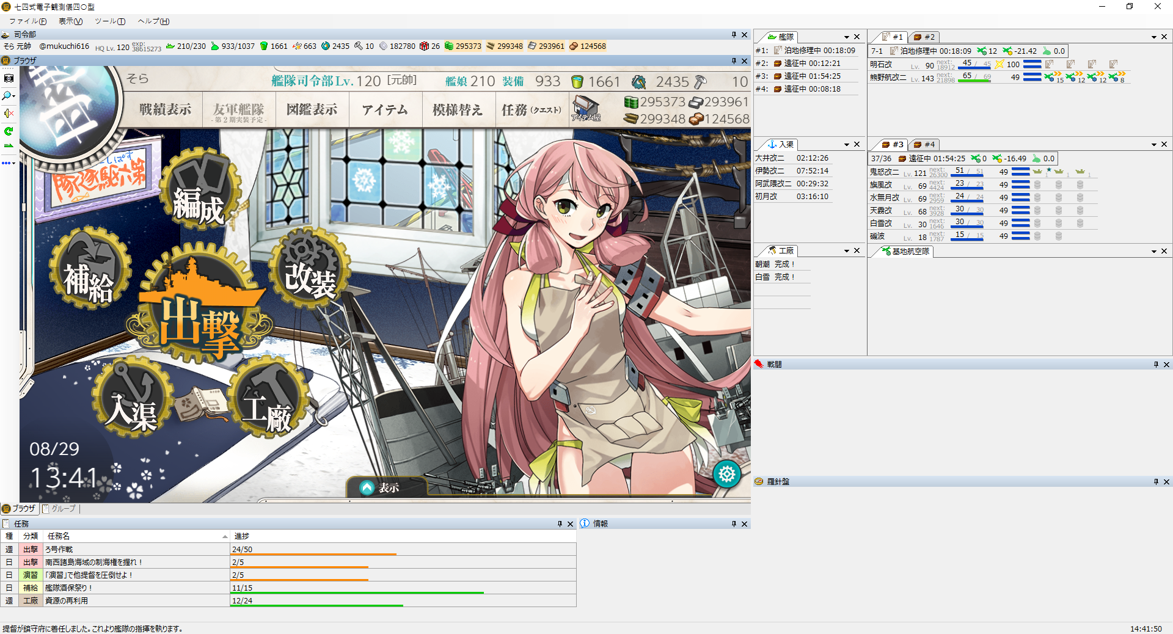Toggle auto-hide pin on 司令部 panel
This screenshot has width=1173, height=634.
[734, 35]
